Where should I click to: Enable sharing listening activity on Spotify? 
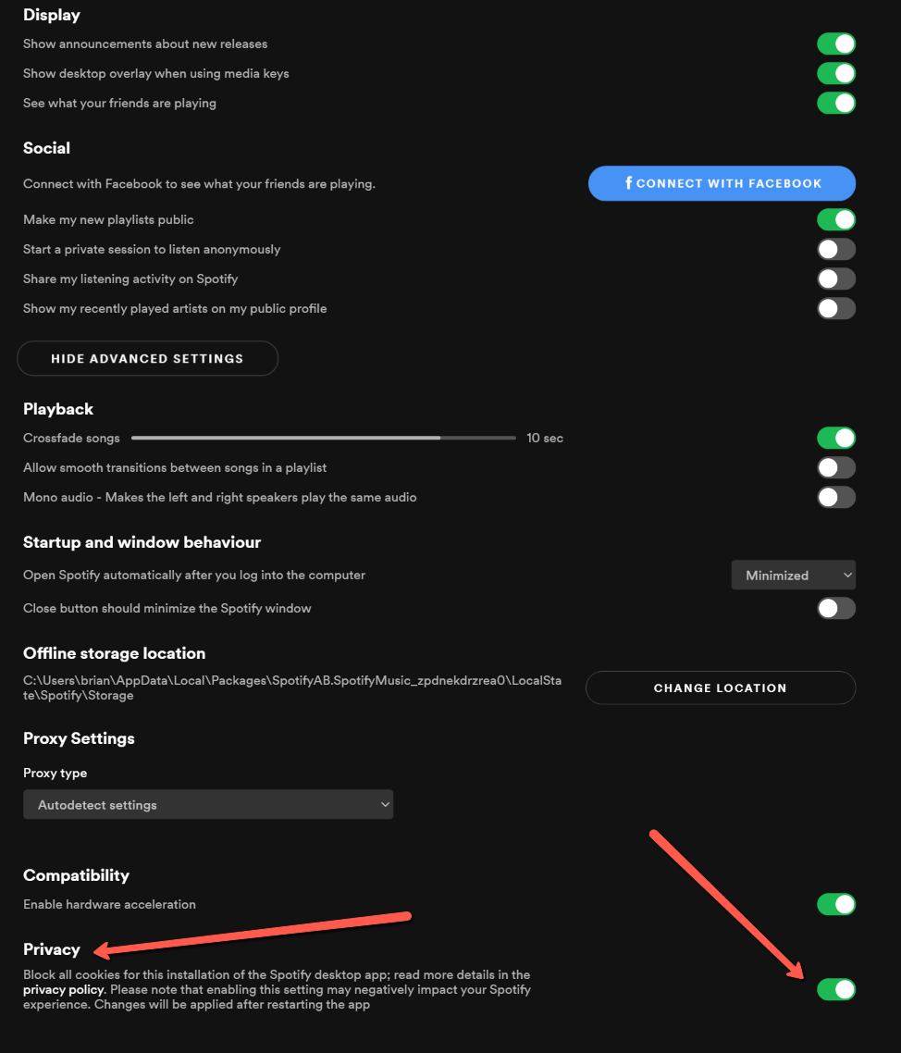click(835, 279)
